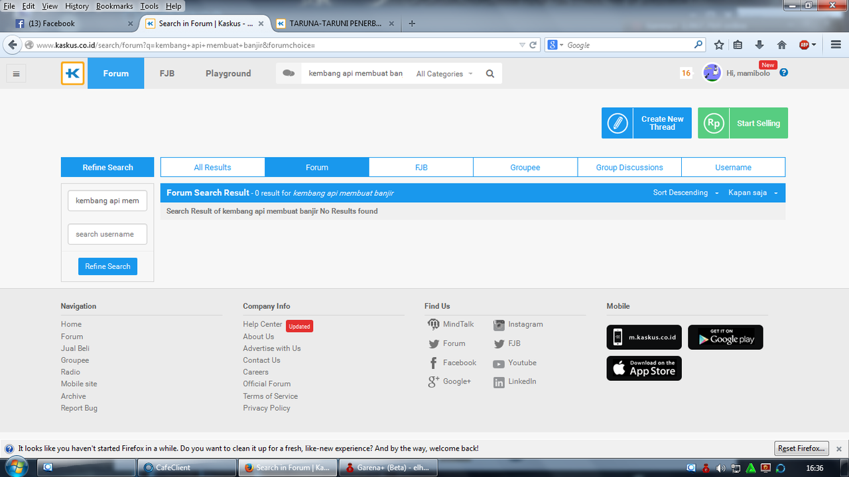Open a new browser tab
The image size is (849, 477).
click(412, 23)
